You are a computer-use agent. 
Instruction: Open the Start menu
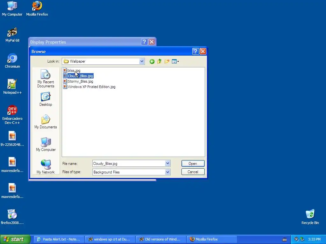15,239
